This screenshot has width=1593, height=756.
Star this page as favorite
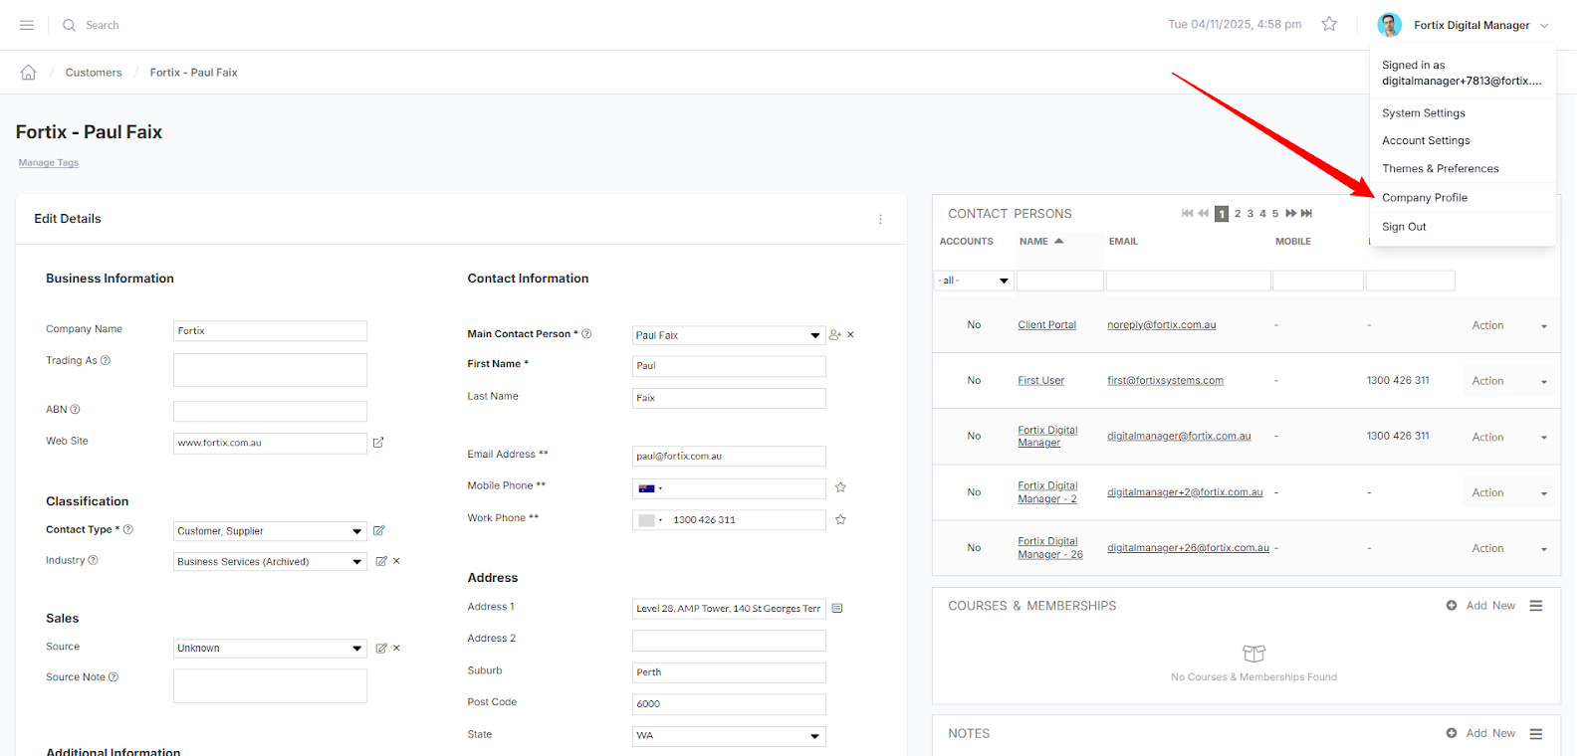coord(1329,24)
